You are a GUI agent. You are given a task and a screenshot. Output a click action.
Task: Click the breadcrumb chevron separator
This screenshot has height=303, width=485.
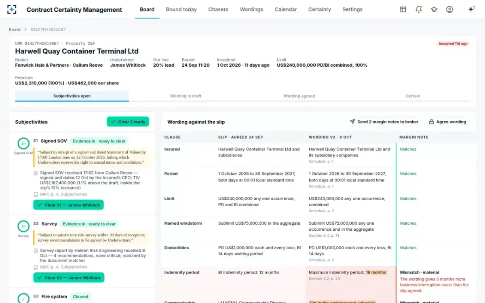[25, 29]
